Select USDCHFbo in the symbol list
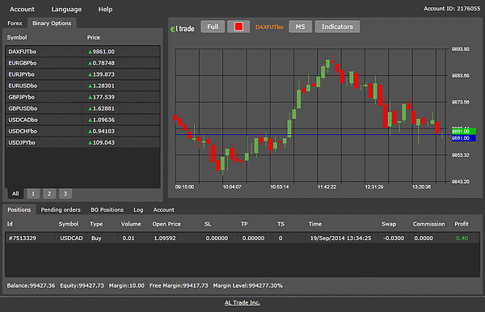485x312 pixels. pos(82,132)
